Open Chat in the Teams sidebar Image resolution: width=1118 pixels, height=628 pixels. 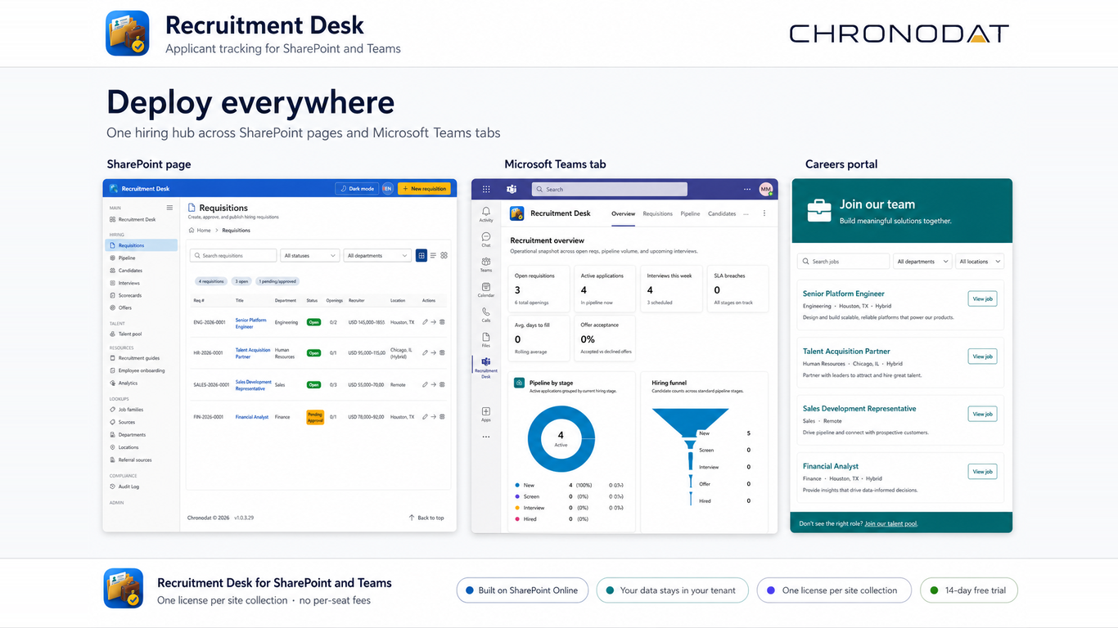(486, 240)
